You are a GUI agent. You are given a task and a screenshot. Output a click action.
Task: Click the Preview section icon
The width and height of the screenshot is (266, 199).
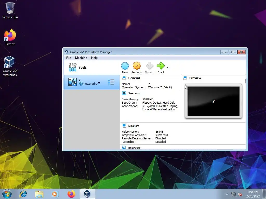click(x=185, y=78)
